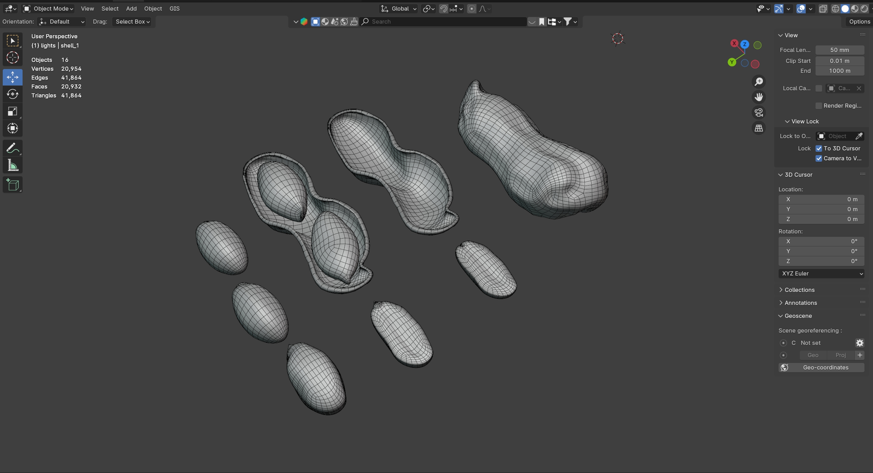Click the Add Cube tool
Viewport: 873px width, 473px height.
[13, 185]
